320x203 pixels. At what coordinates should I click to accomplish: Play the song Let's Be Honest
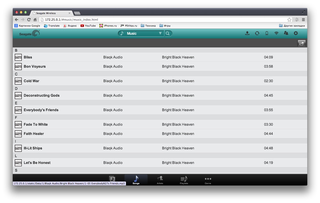(37, 163)
